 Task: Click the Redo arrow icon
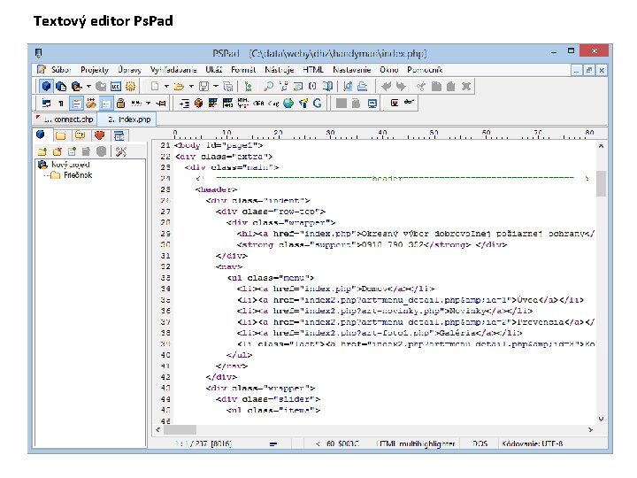[401, 86]
